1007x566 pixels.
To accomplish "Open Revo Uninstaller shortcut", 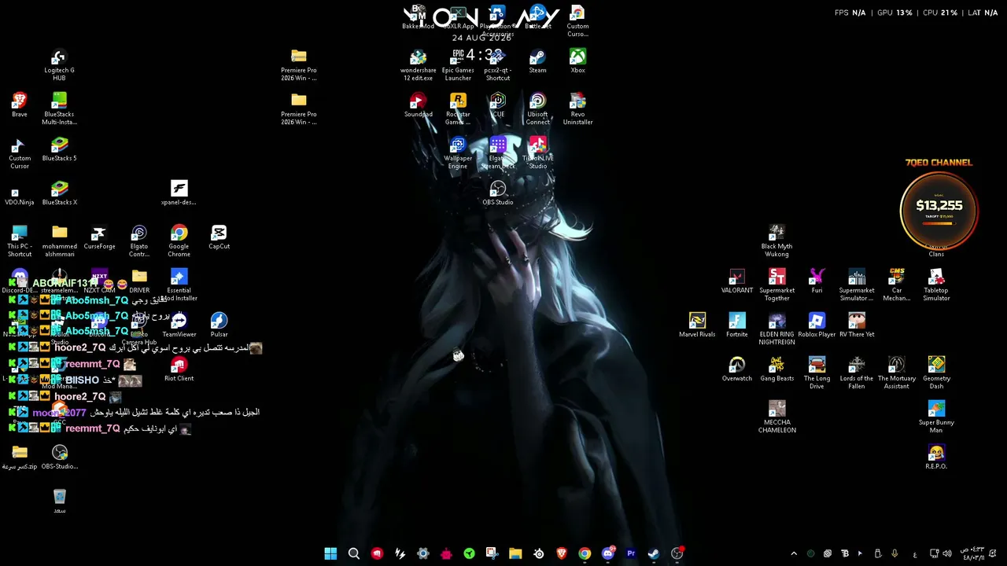I will (x=577, y=109).
